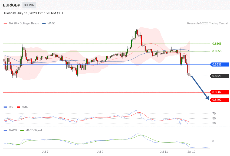This screenshot has width=230, height=156.
Task: Select the red 0.8502 support price tag
Action: tap(220, 92)
